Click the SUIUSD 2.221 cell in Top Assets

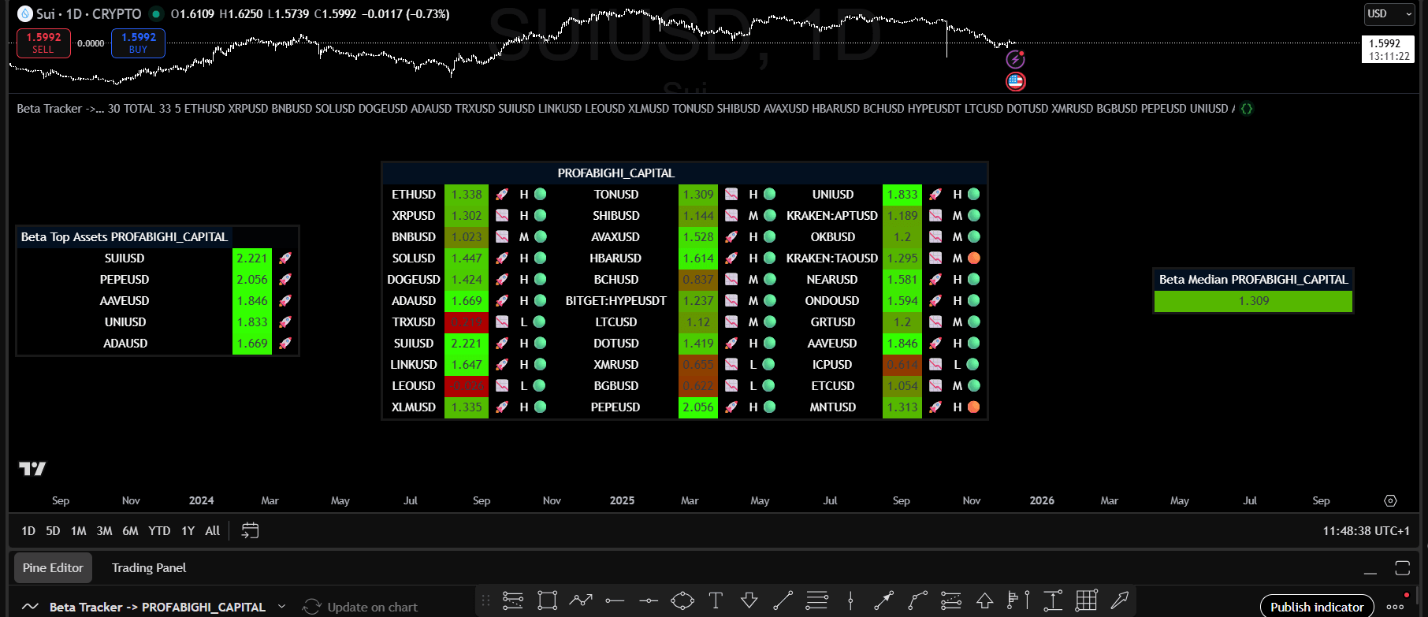[252, 258]
